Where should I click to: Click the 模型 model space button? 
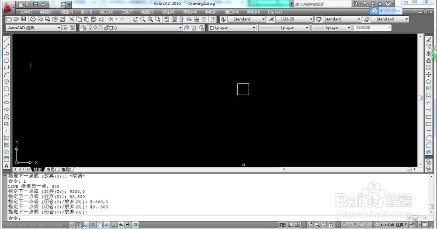tap(282, 225)
